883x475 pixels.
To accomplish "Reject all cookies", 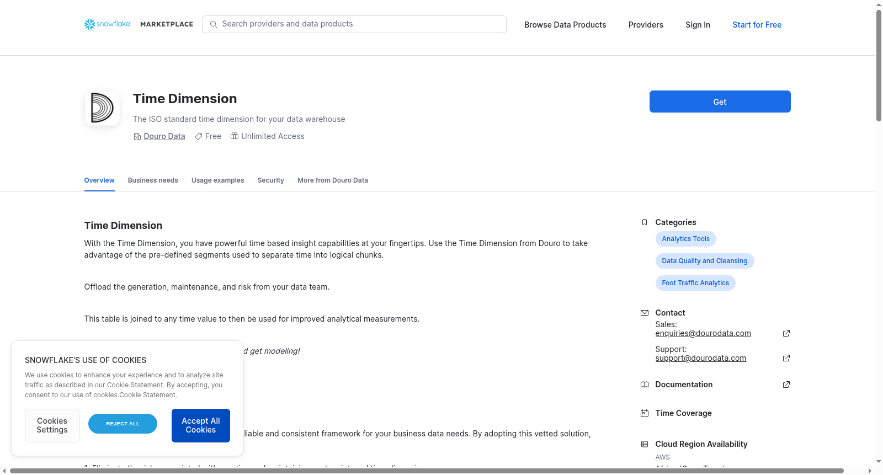I will tap(123, 424).
